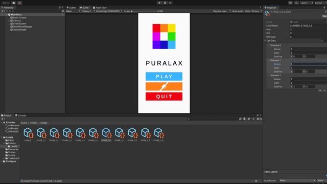Click the Level Name input field

point(308,26)
